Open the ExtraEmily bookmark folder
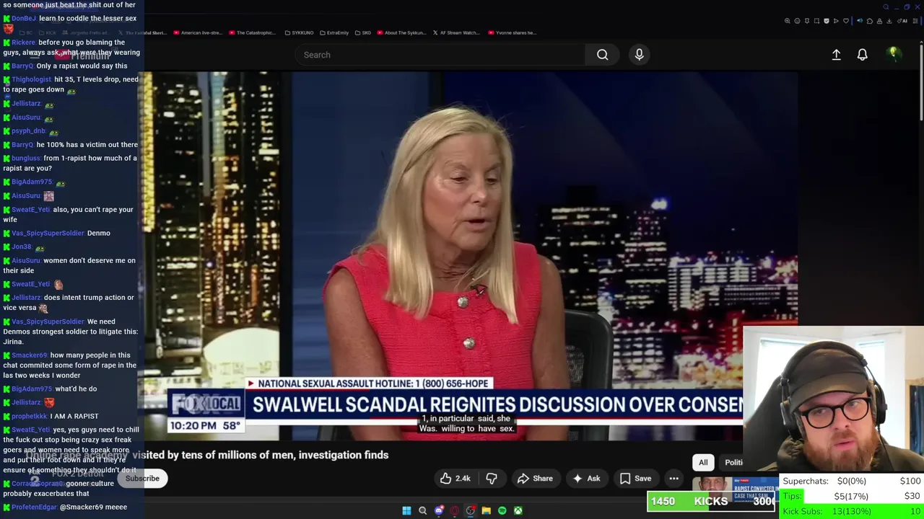The image size is (924, 519). click(334, 32)
